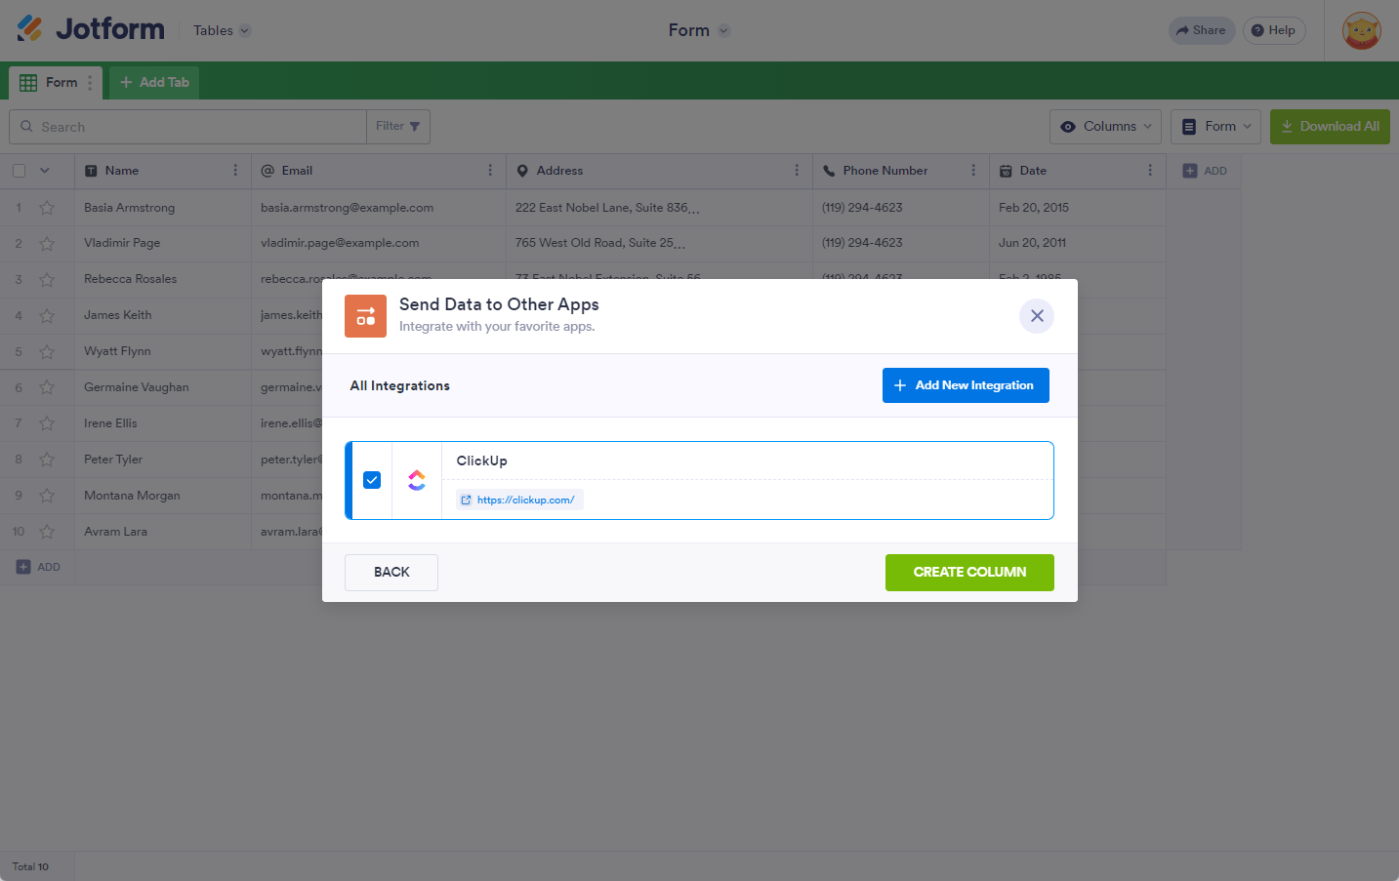Star the Peter Tyler row
Viewport: 1399px width, 881px height.
[x=47, y=461]
